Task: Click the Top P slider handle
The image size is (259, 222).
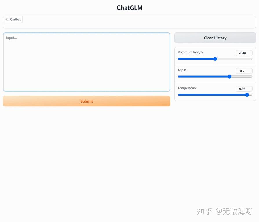Action: pos(229,77)
